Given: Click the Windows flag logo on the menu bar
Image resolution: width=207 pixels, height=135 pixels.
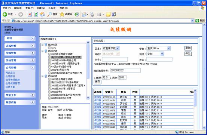Looking at the screenshot, I should [203, 8].
